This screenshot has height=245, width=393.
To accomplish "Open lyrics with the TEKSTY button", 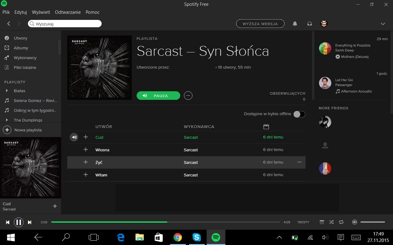I will coord(303,222).
